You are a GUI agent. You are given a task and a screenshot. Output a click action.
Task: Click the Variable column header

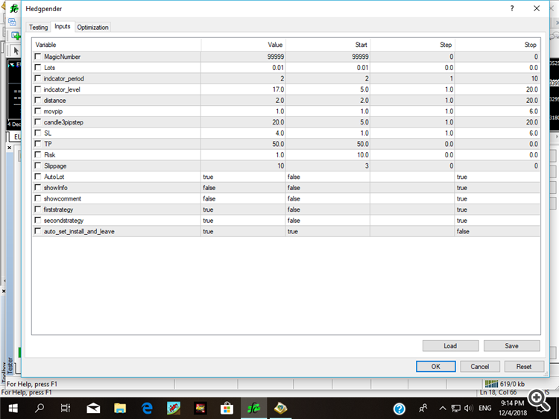(x=116, y=45)
